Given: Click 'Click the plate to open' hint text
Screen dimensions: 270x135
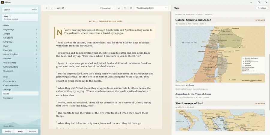Looking at the screenshot, I should (x=192, y=89).
